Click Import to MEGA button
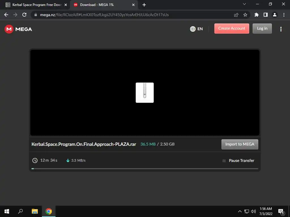Screen dimensions: 290x217 [x=240, y=144]
